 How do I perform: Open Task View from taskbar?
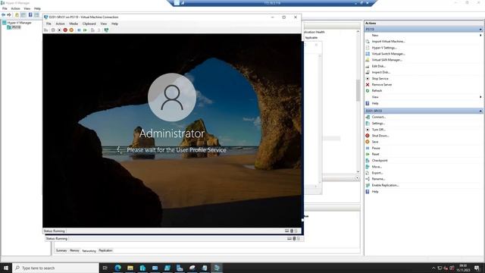pyautogui.click(x=105, y=268)
